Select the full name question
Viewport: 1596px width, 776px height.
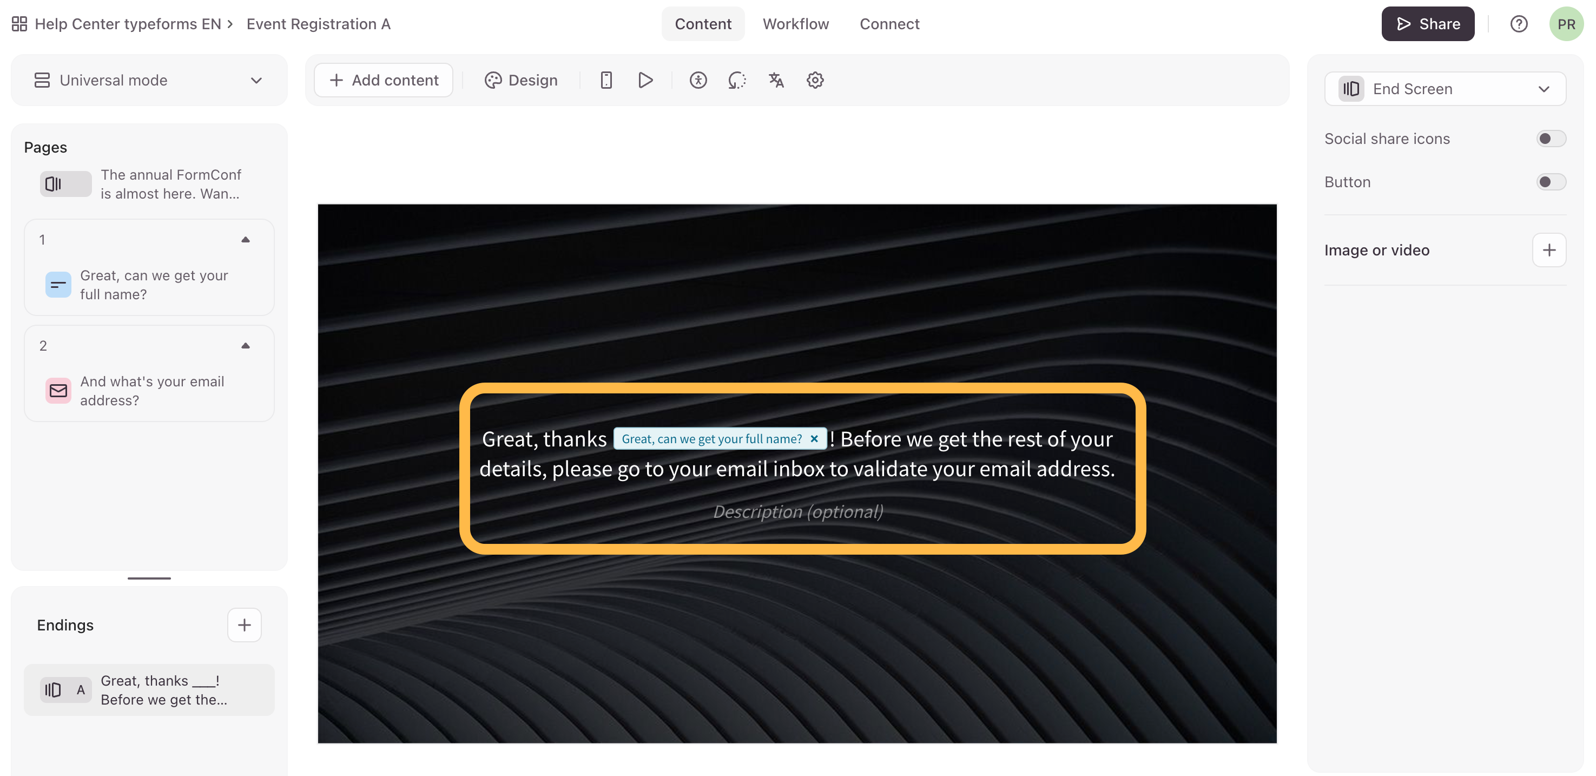pyautogui.click(x=149, y=285)
